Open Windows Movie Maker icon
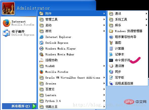149x110 pixels. 41,54
